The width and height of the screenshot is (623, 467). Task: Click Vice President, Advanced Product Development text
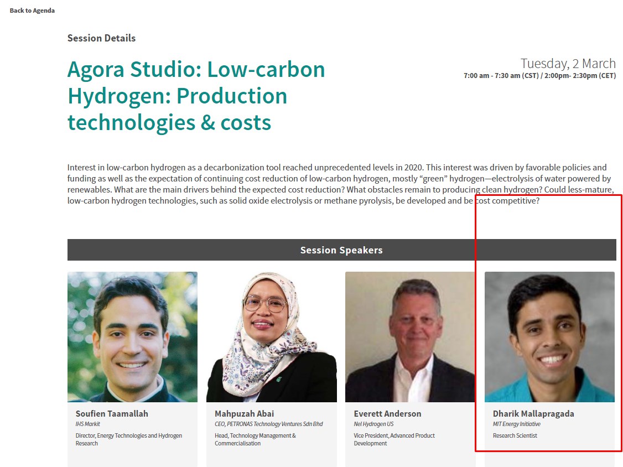394,439
